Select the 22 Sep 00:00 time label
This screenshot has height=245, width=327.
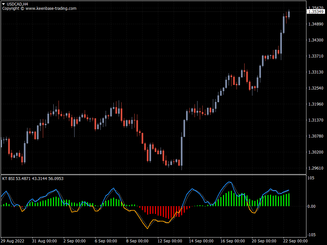tap(295, 241)
